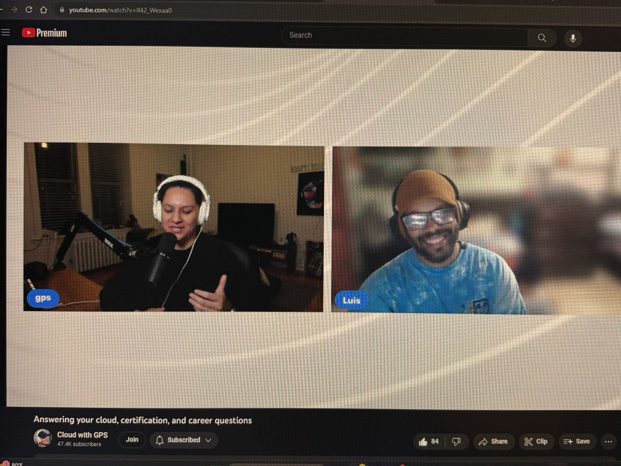Viewport: 621px width, 466px height.
Task: Open the YouTube hamburger guide menu
Action: click(6, 33)
